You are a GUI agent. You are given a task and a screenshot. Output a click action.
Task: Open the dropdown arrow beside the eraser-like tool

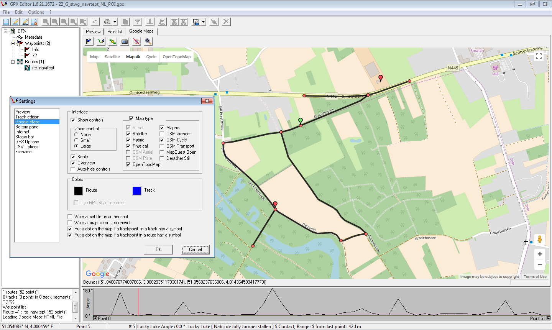click(115, 22)
